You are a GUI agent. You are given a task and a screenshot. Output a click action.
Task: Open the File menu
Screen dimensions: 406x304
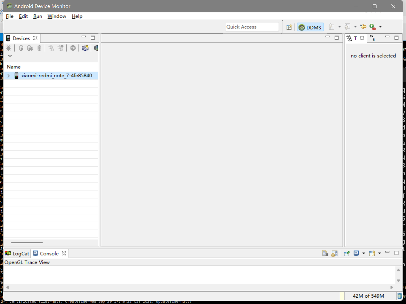pos(10,16)
